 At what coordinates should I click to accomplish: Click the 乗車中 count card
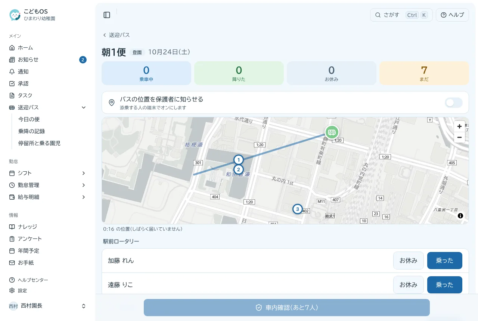(x=146, y=73)
